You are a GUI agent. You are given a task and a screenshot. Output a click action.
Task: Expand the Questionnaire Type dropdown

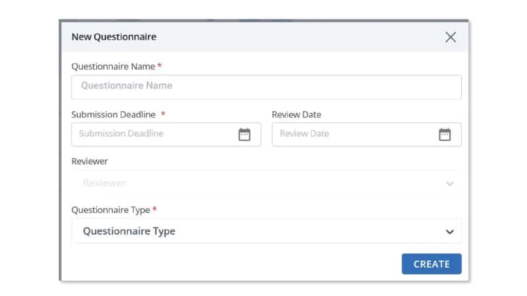266,231
